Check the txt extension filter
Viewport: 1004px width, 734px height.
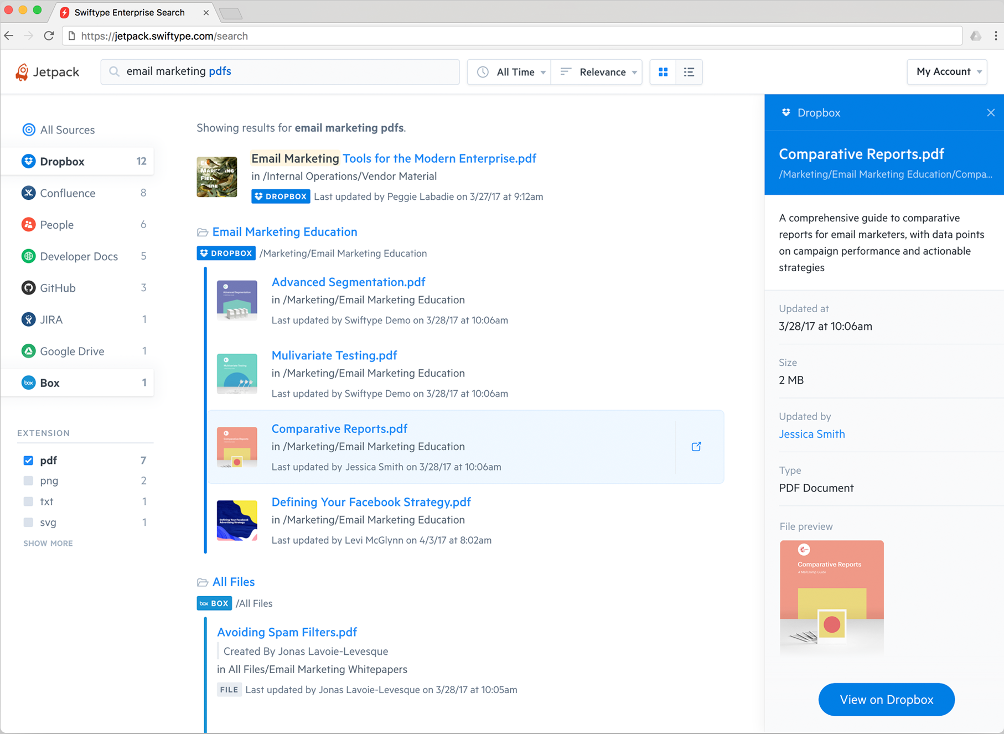28,502
